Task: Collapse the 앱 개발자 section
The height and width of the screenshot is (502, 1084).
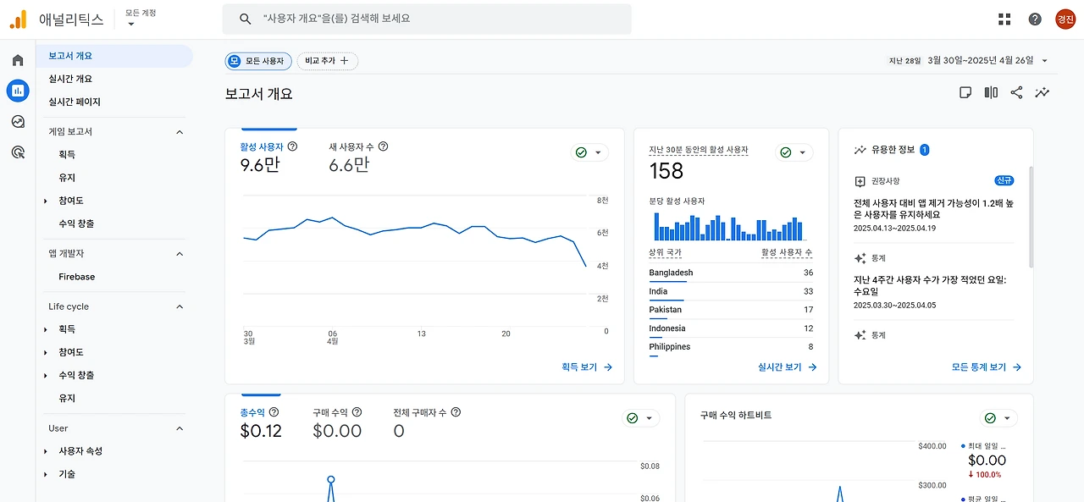Action: click(x=180, y=254)
